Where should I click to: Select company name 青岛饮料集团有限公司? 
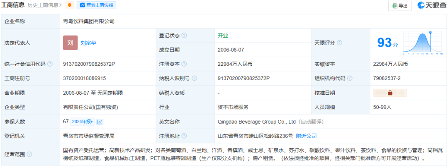point(89,21)
